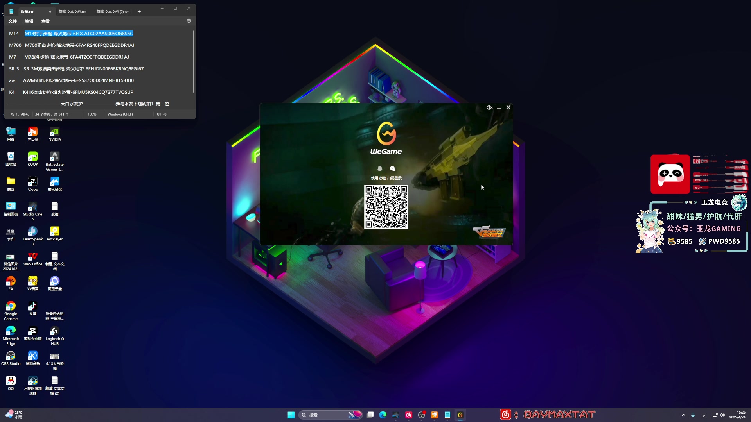Open the 阿里云盘 desktop icon

55,284
